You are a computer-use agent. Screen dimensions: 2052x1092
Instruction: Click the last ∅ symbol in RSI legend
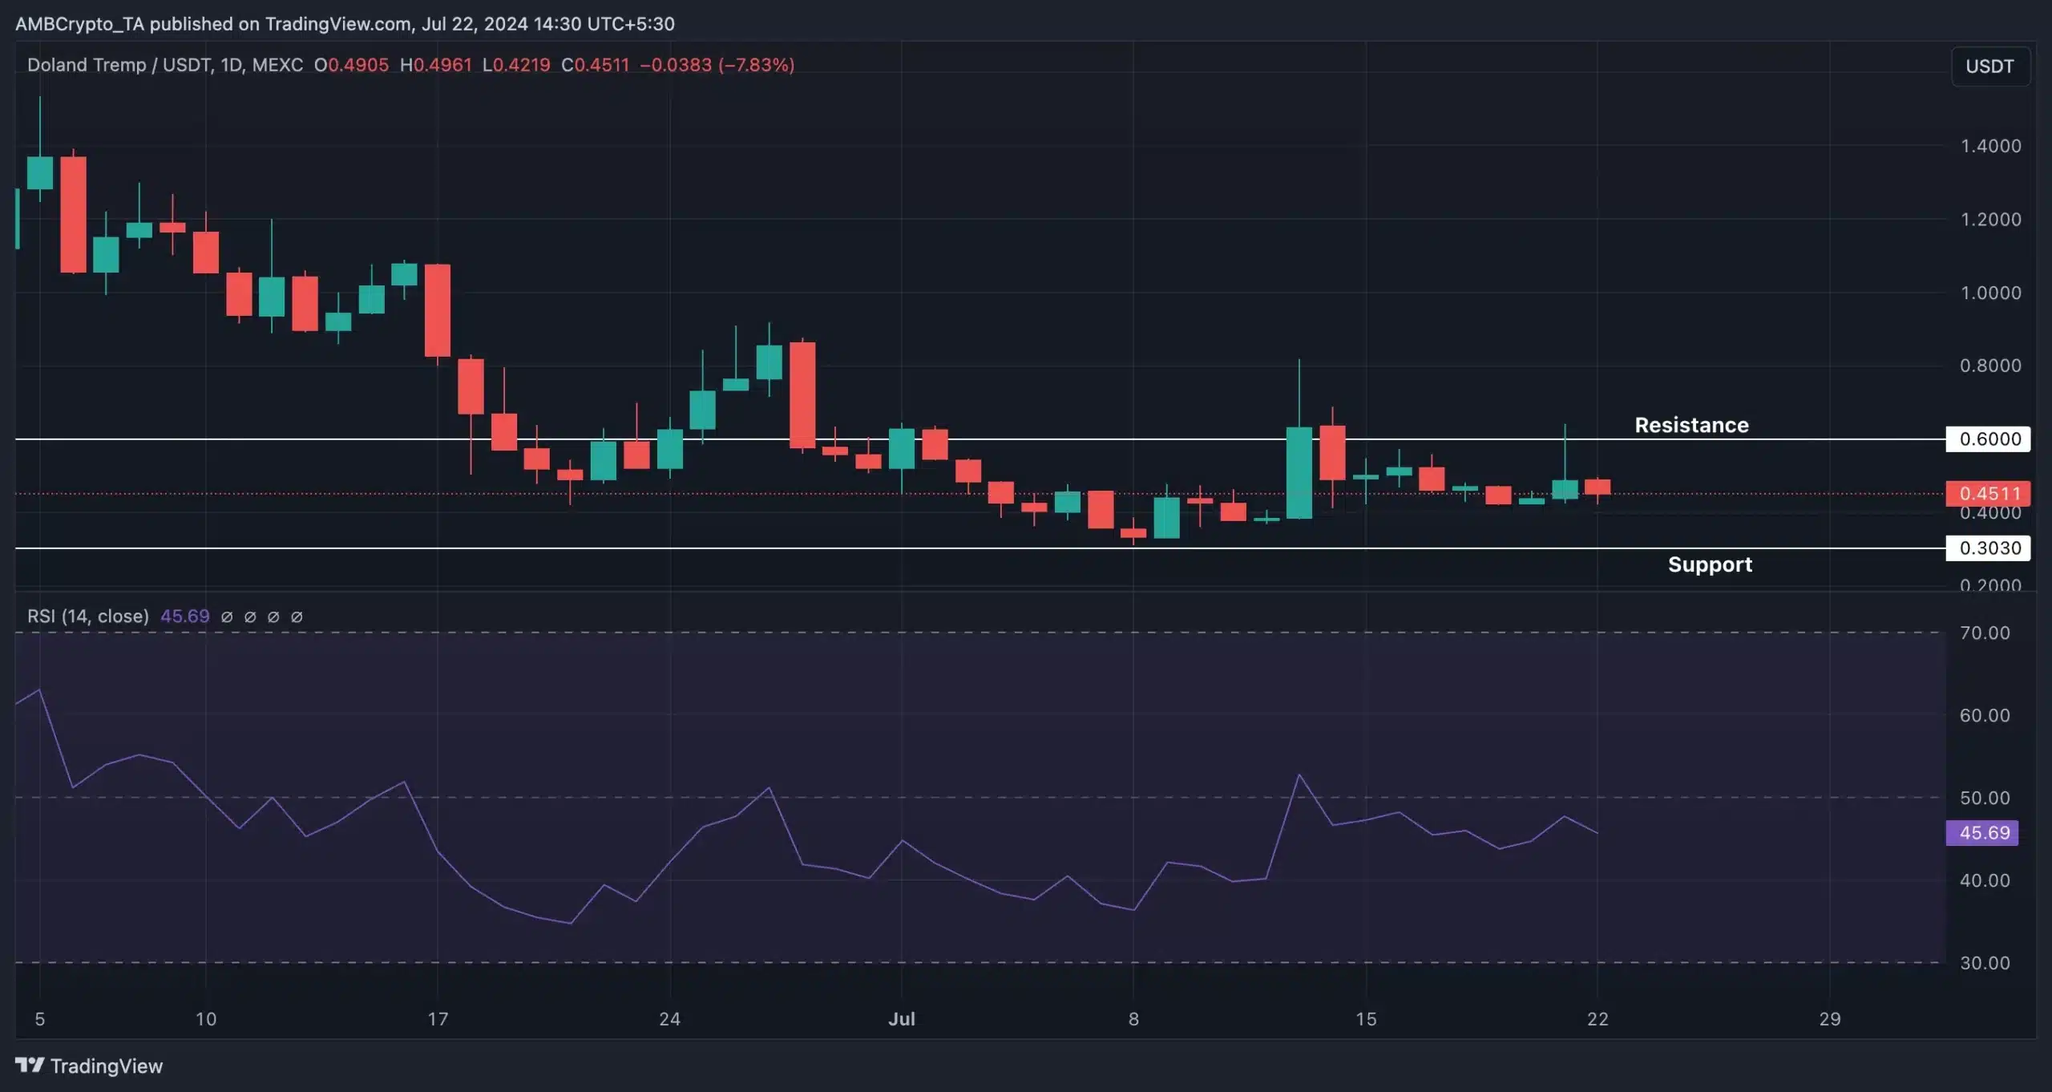click(x=297, y=617)
